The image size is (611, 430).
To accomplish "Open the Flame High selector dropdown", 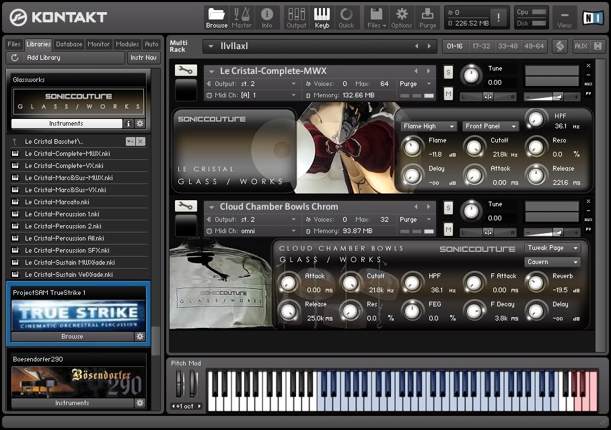I will click(428, 126).
